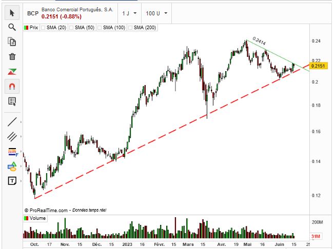
Task: Expand the text tool submenu arrow
Action: pos(21,181)
